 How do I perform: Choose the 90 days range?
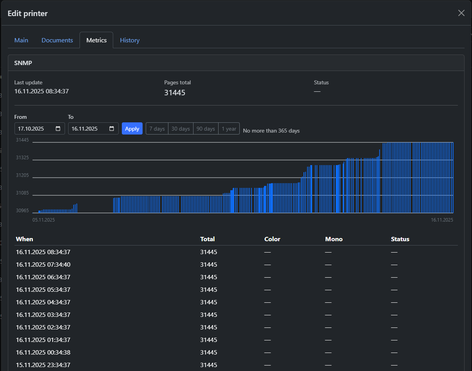point(206,129)
